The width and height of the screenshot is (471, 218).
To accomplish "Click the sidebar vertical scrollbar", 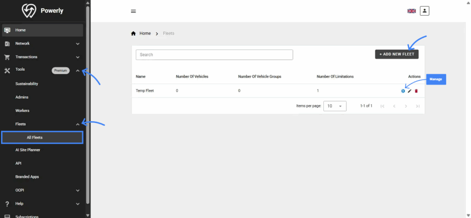I will pos(87,106).
